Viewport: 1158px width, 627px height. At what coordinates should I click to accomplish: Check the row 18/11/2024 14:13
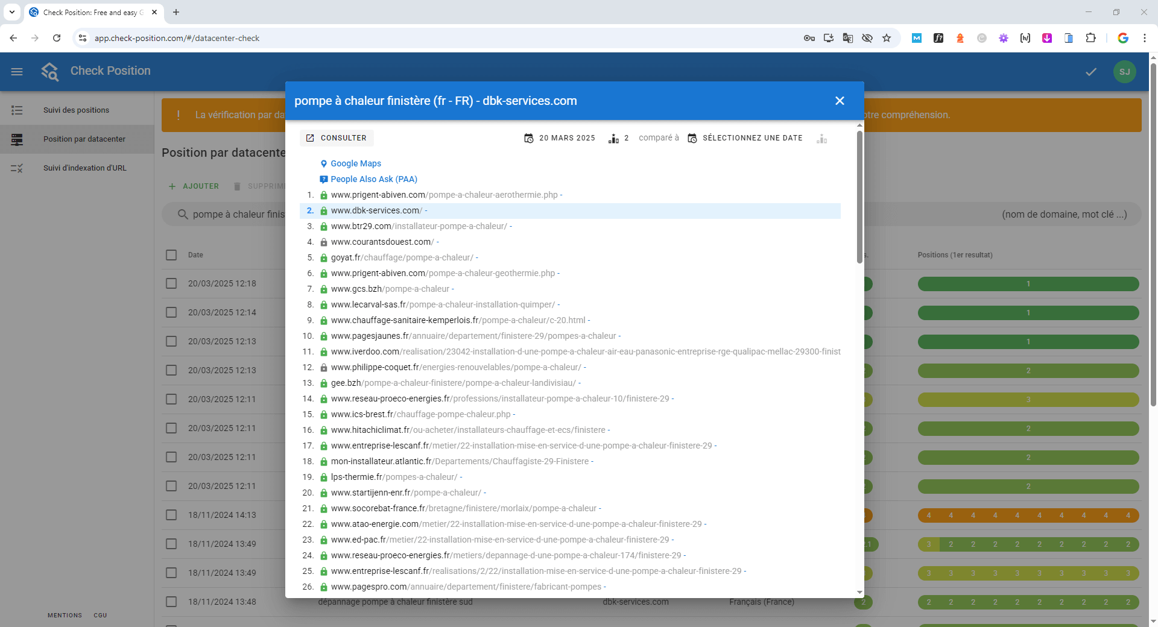click(x=171, y=515)
